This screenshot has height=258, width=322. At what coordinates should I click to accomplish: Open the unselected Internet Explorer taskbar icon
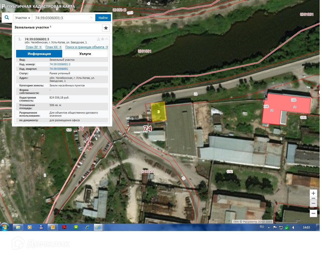point(88,227)
